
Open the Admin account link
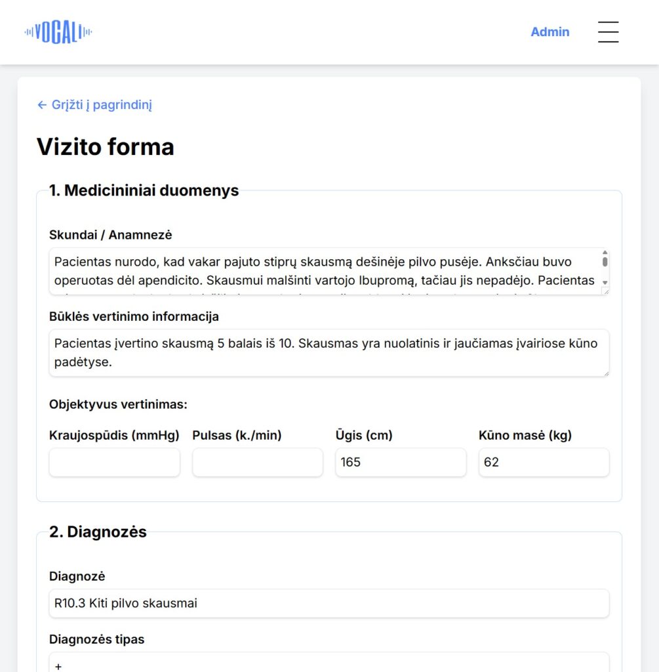(549, 31)
